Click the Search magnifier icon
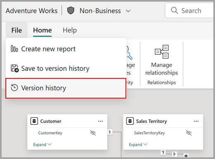Viewport: 215px width, 159px height. click(x=175, y=10)
